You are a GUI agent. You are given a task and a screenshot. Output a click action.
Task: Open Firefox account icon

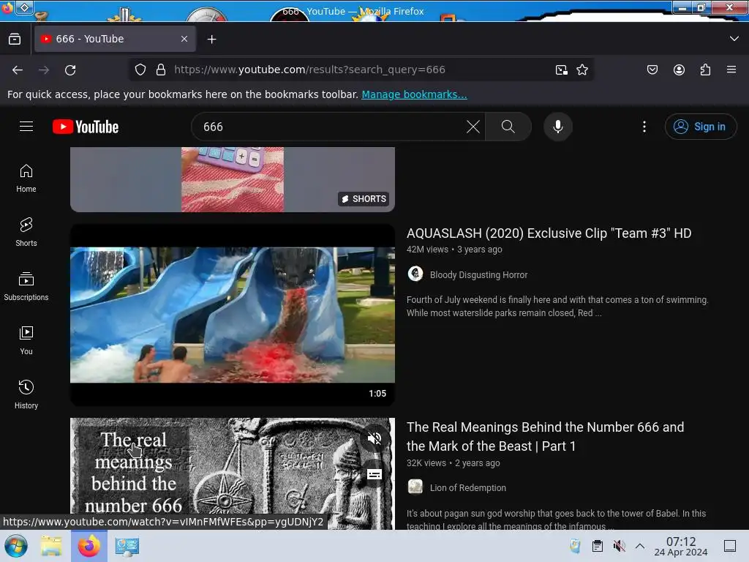(679, 70)
